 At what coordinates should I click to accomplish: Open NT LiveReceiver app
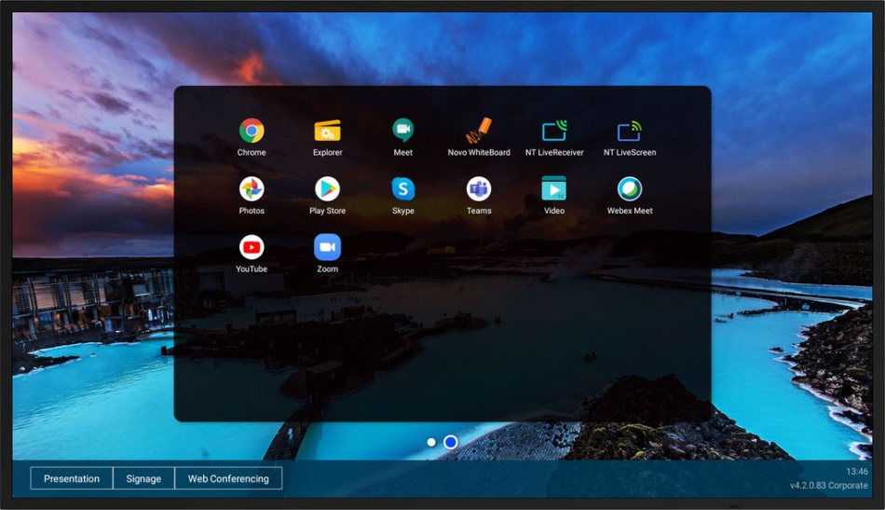(554, 131)
